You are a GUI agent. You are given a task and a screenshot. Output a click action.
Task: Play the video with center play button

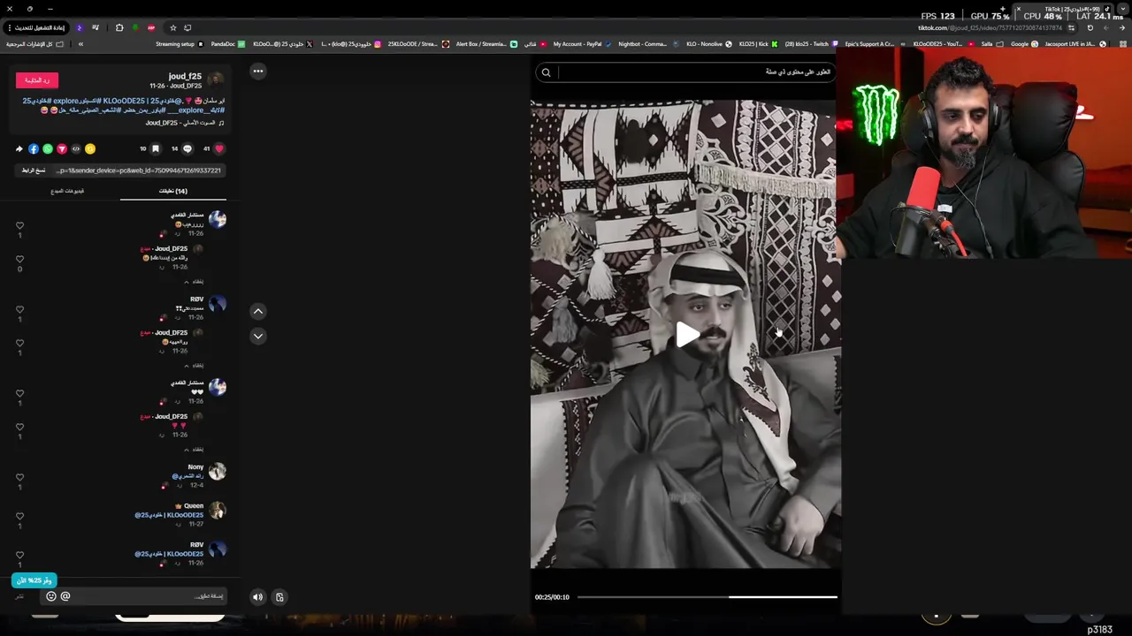(687, 334)
